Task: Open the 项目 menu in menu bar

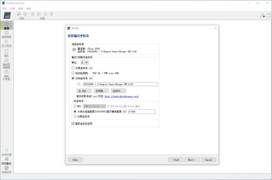Action: 4,8
